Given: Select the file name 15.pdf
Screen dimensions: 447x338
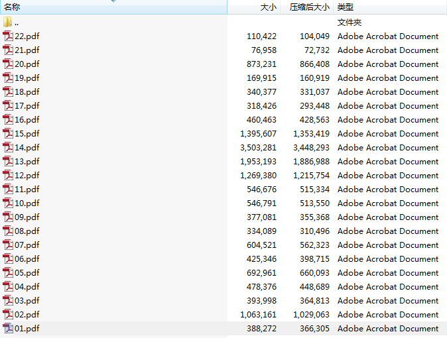Looking at the screenshot, I should pyautogui.click(x=27, y=134).
